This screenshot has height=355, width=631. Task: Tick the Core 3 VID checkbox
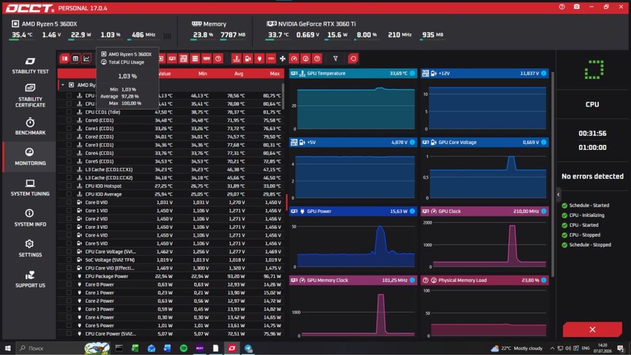69,227
